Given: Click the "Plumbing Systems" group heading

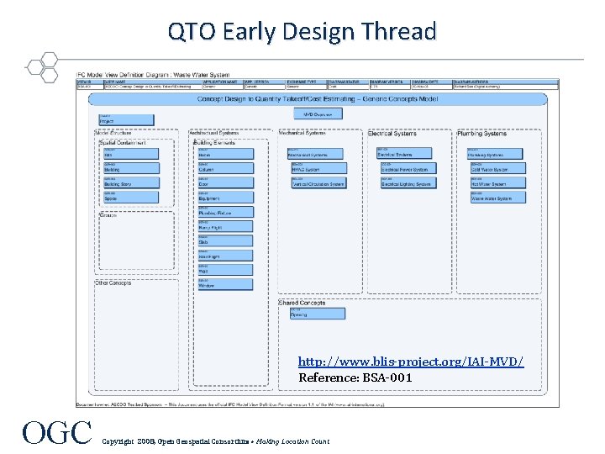Looking at the screenshot, I should (482, 134).
